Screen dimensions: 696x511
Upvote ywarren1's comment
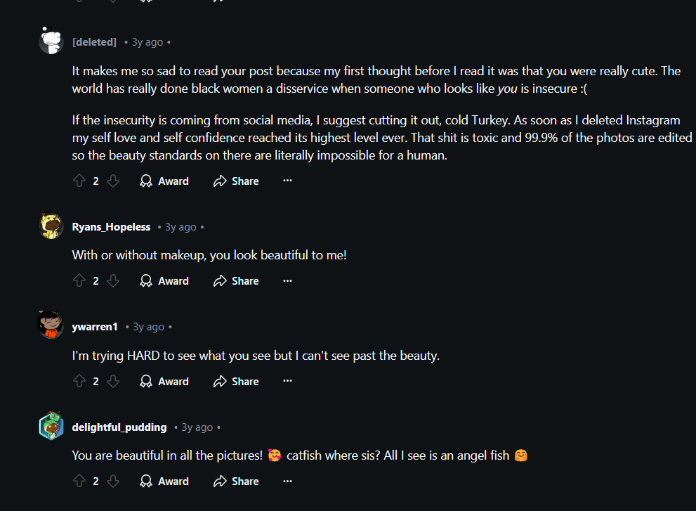(79, 382)
